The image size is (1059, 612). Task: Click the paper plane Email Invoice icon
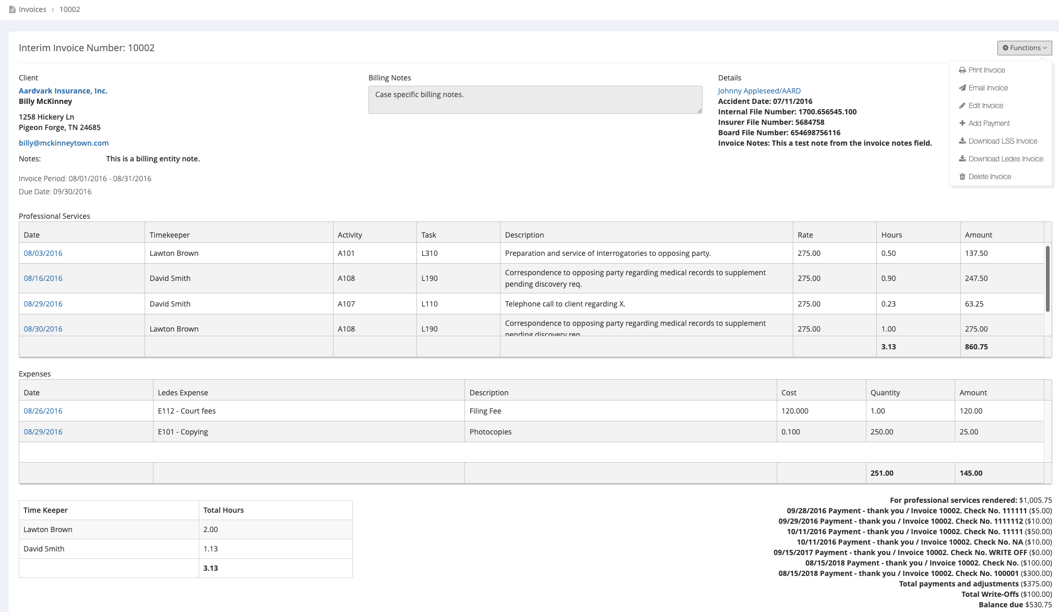pyautogui.click(x=962, y=88)
